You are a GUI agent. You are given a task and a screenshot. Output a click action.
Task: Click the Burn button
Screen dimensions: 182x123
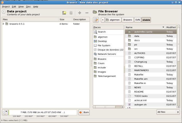coord(84,112)
